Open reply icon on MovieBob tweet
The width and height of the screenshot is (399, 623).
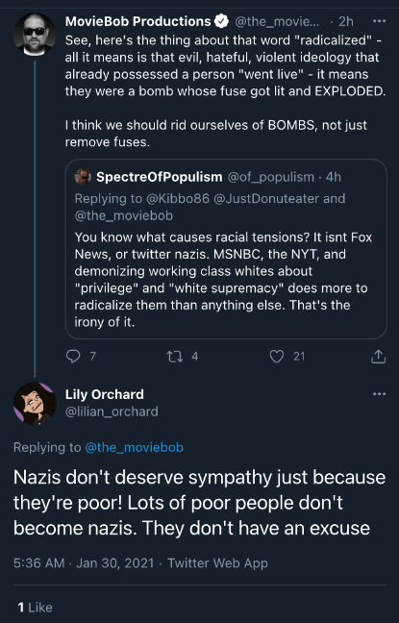pos(73,357)
